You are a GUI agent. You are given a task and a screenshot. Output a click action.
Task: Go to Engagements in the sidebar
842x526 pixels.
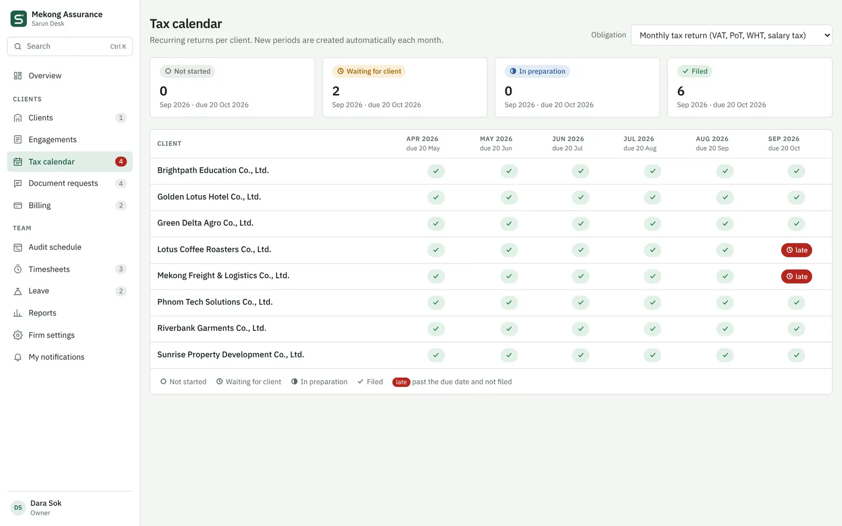70,139
